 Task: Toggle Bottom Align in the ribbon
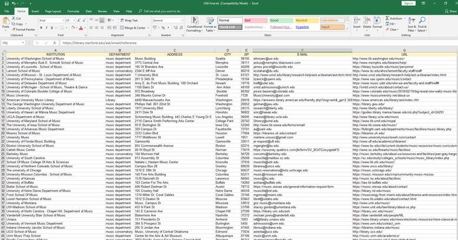click(102, 21)
